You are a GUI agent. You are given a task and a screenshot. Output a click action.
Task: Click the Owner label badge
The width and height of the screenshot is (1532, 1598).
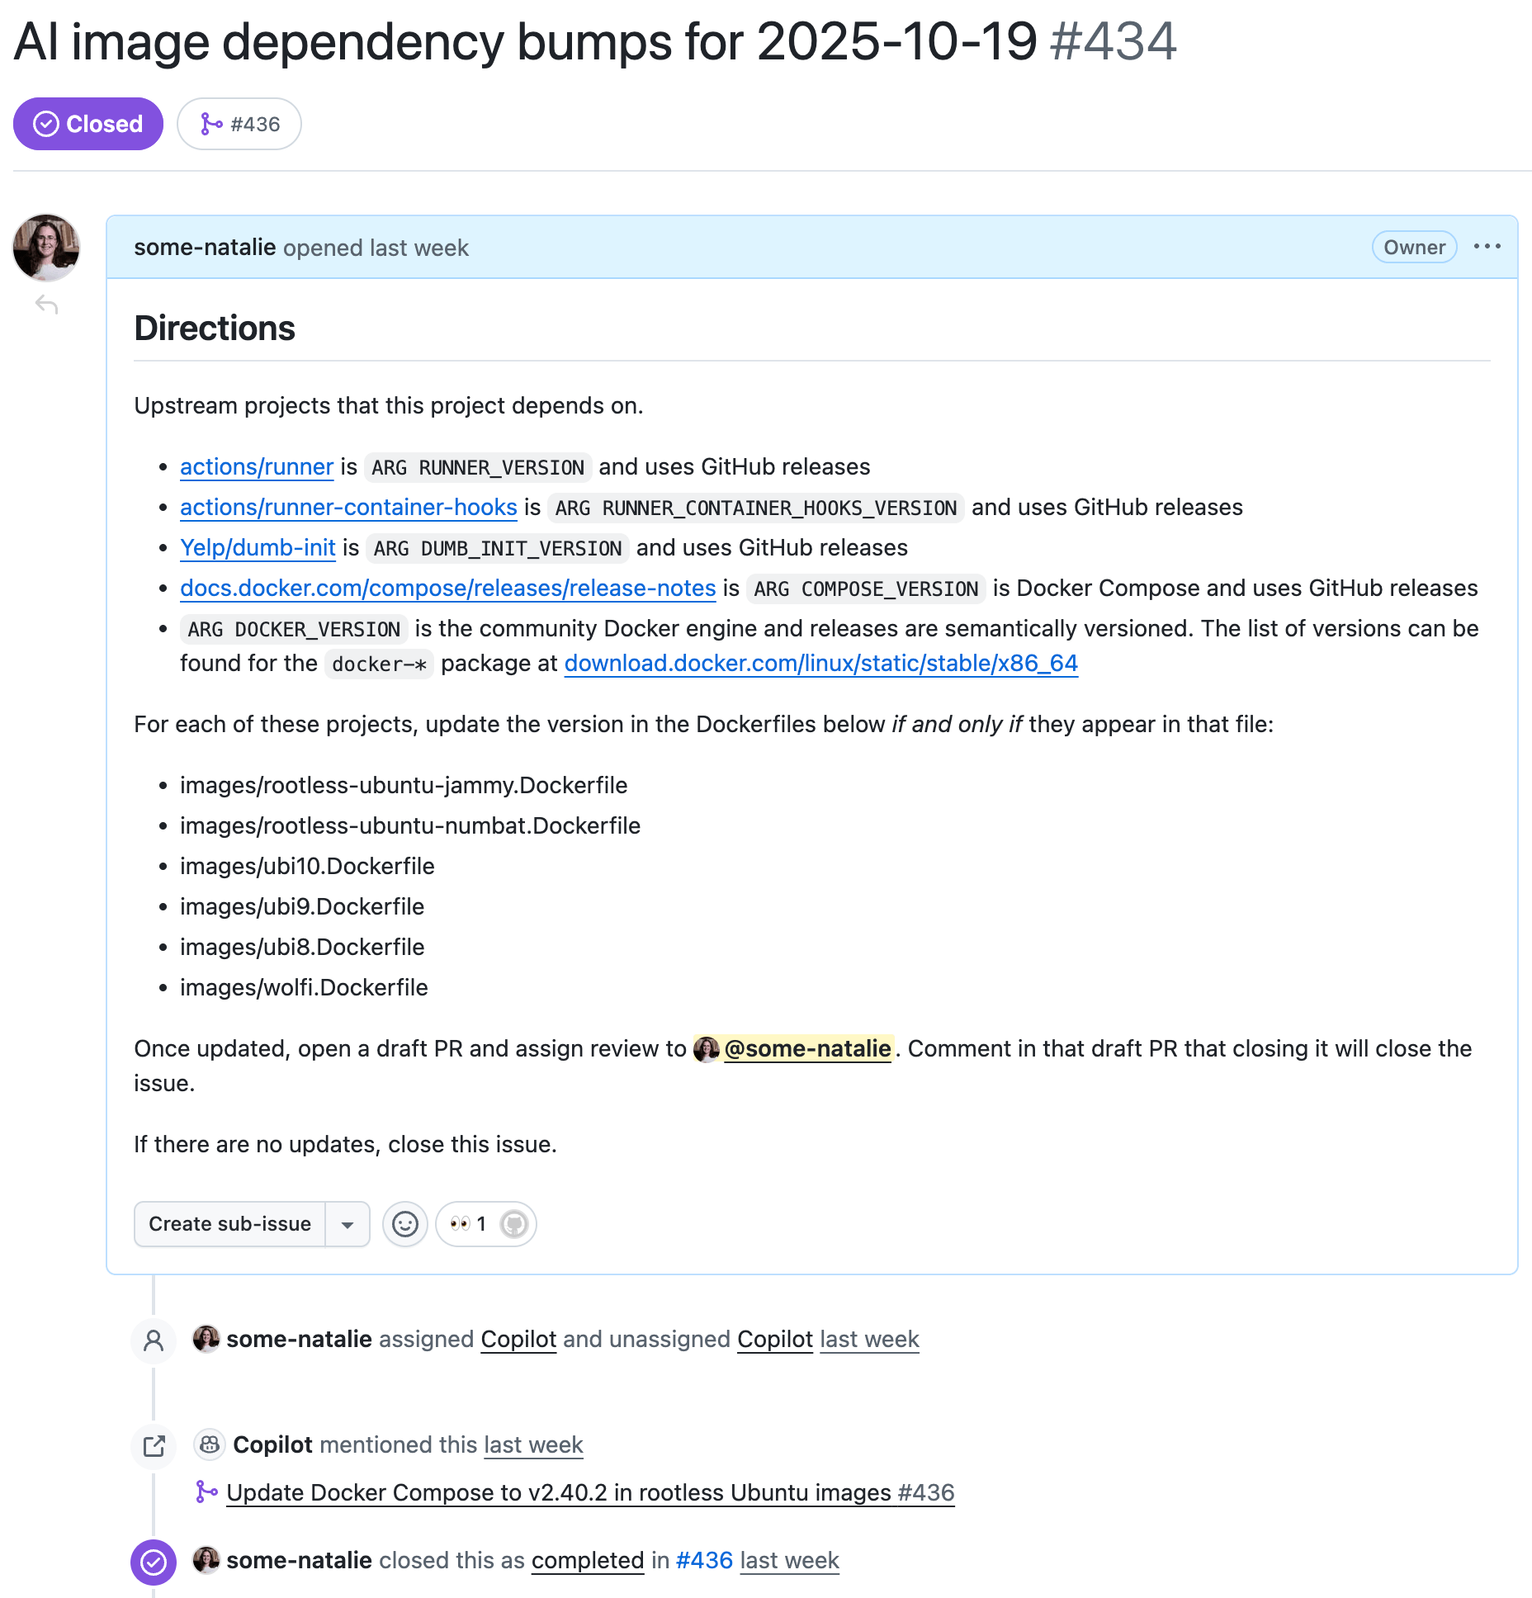(1414, 248)
